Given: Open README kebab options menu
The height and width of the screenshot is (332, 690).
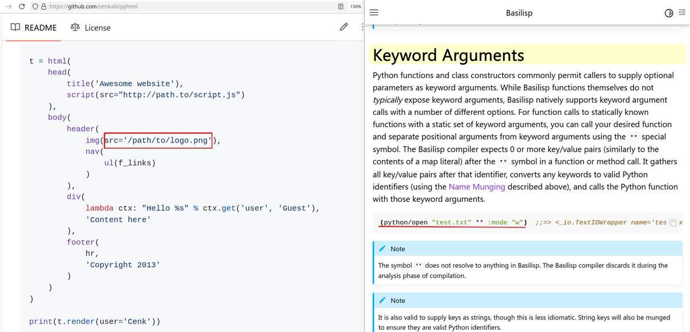Looking at the screenshot, I should 362,27.
